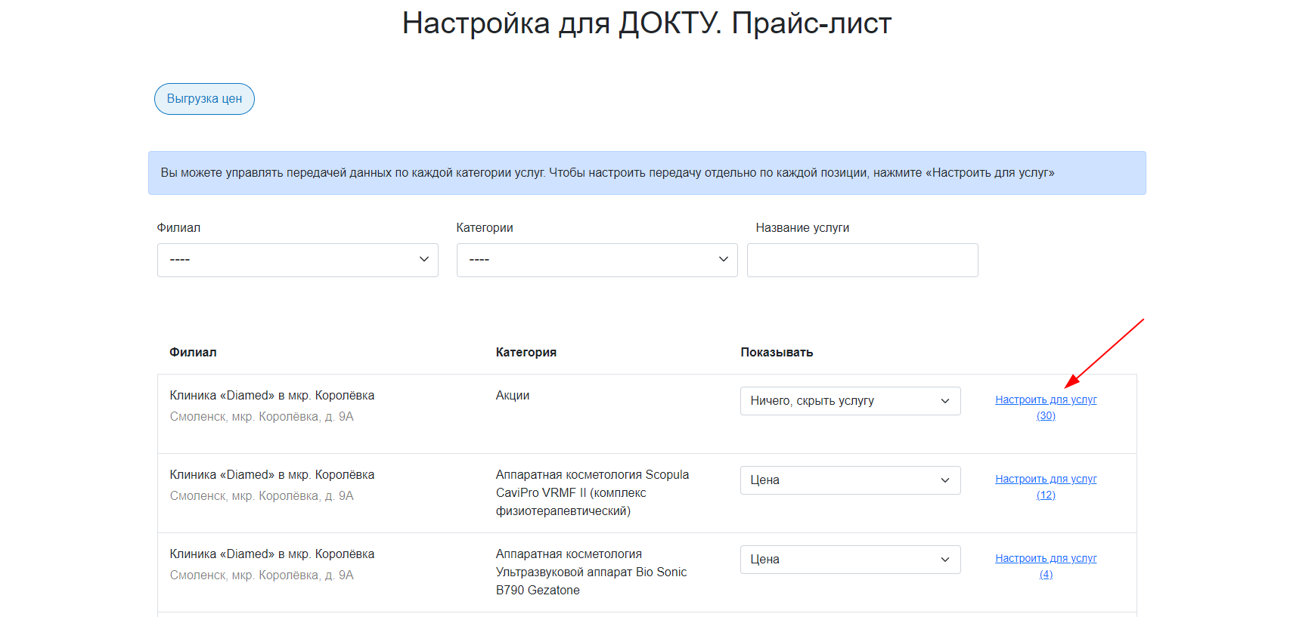Open the Показывать dropdown for Акции row
The height and width of the screenshot is (617, 1290).
[x=851, y=401]
